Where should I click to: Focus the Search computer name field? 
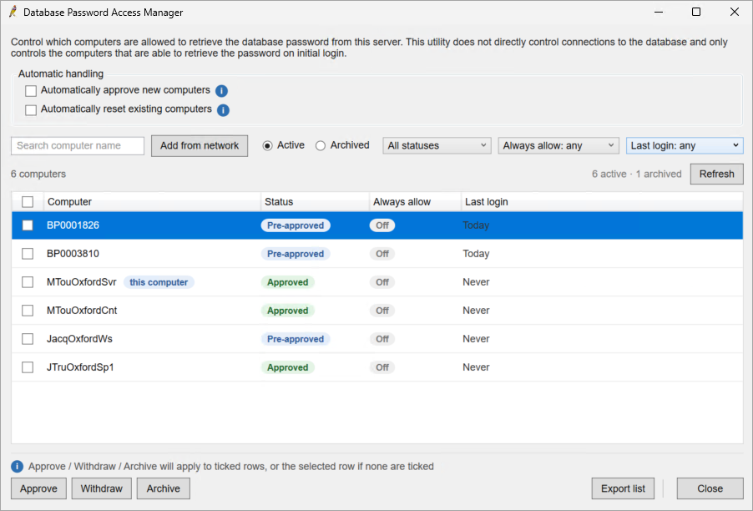tap(78, 145)
